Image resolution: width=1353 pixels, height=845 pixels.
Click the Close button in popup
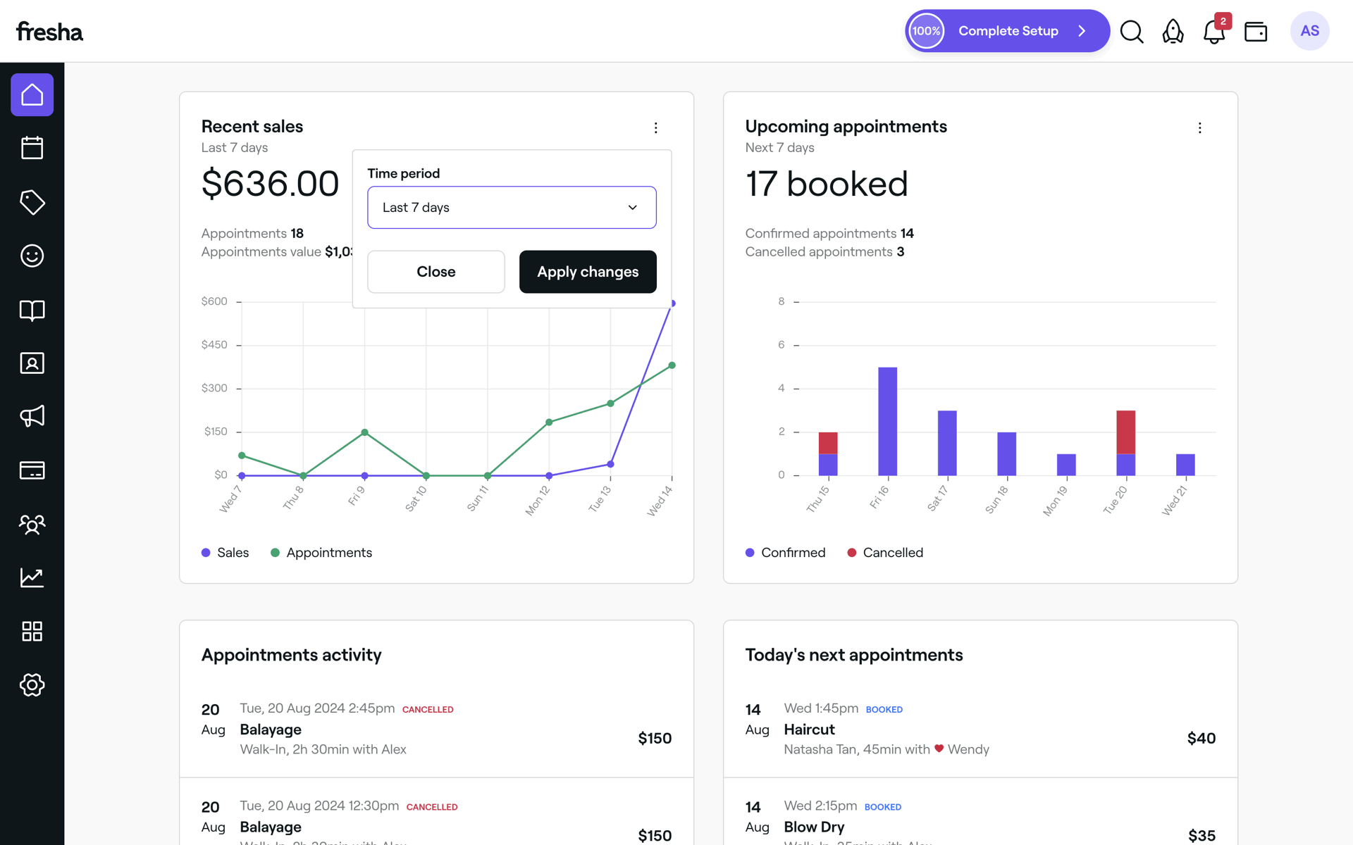[x=435, y=272]
